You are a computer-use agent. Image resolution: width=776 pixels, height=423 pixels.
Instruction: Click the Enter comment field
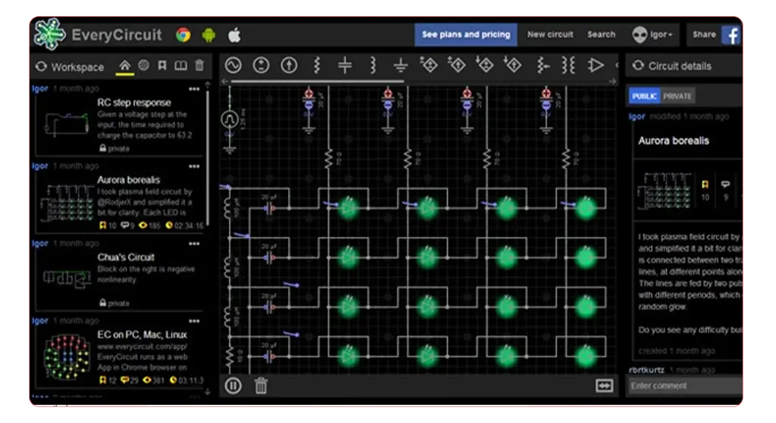pos(686,385)
